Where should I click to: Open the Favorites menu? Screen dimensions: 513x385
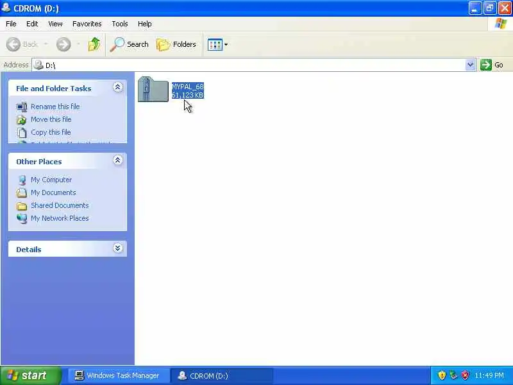(87, 24)
